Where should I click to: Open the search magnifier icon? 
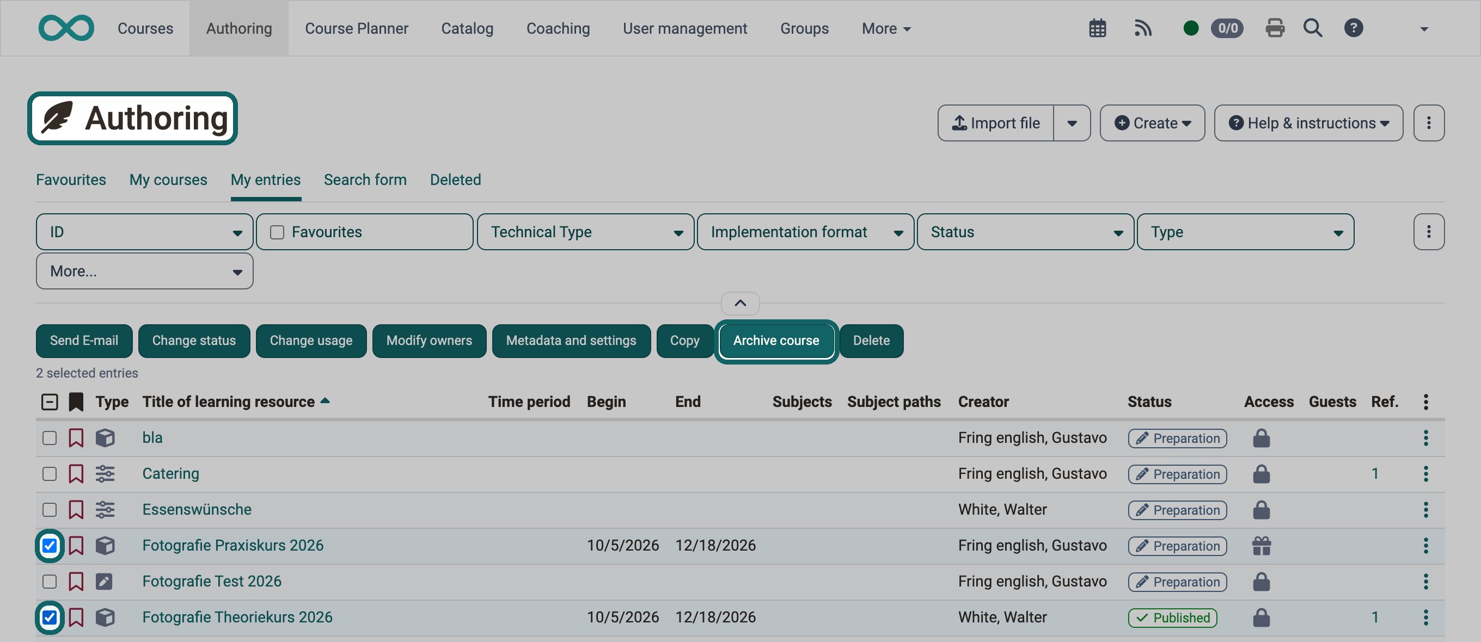1313,28
